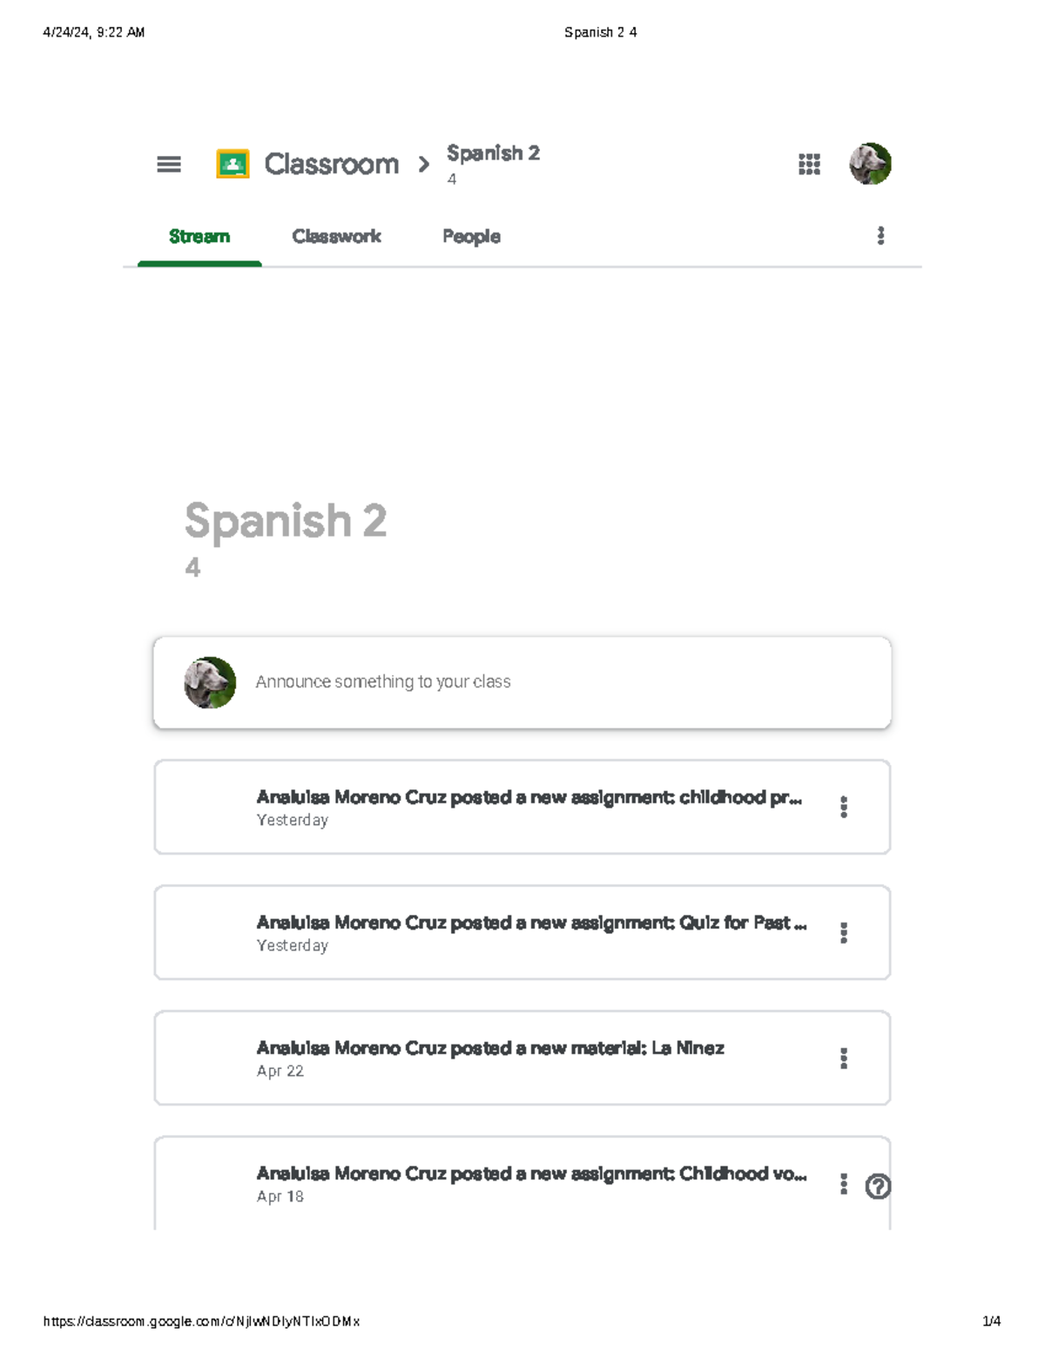Switch to the Classwork tab
Viewport: 1045px width, 1353px height.
(338, 236)
